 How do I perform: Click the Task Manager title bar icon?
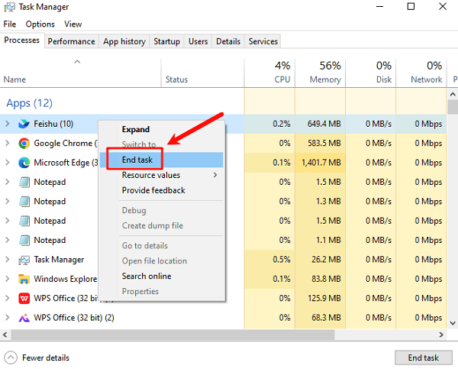pyautogui.click(x=9, y=8)
